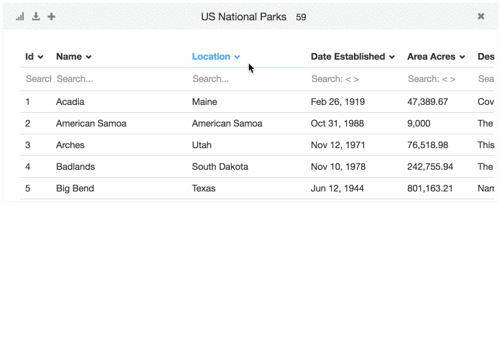
Task: Expand the Date Established column chevron
Action: pyautogui.click(x=392, y=57)
